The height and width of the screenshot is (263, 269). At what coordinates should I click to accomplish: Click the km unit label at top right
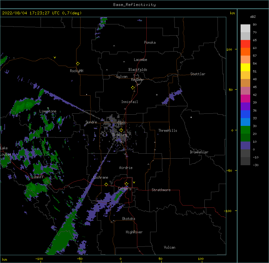point(232,13)
